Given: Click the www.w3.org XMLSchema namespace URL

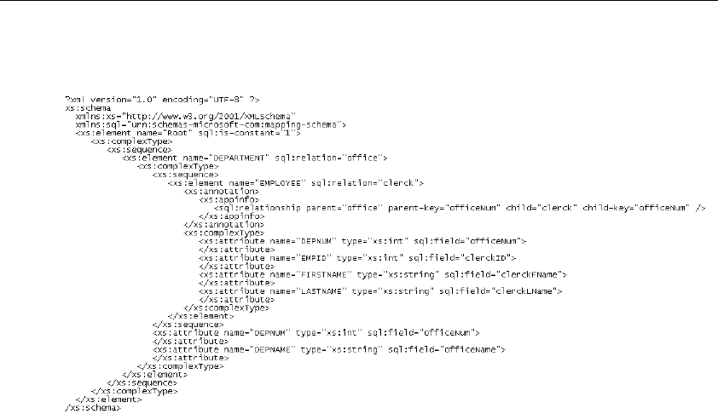Looking at the screenshot, I should coord(211,116).
